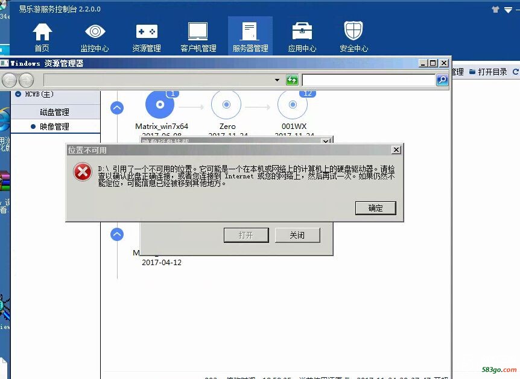
Task: Click 确定 in the error dialog
Action: pyautogui.click(x=375, y=208)
